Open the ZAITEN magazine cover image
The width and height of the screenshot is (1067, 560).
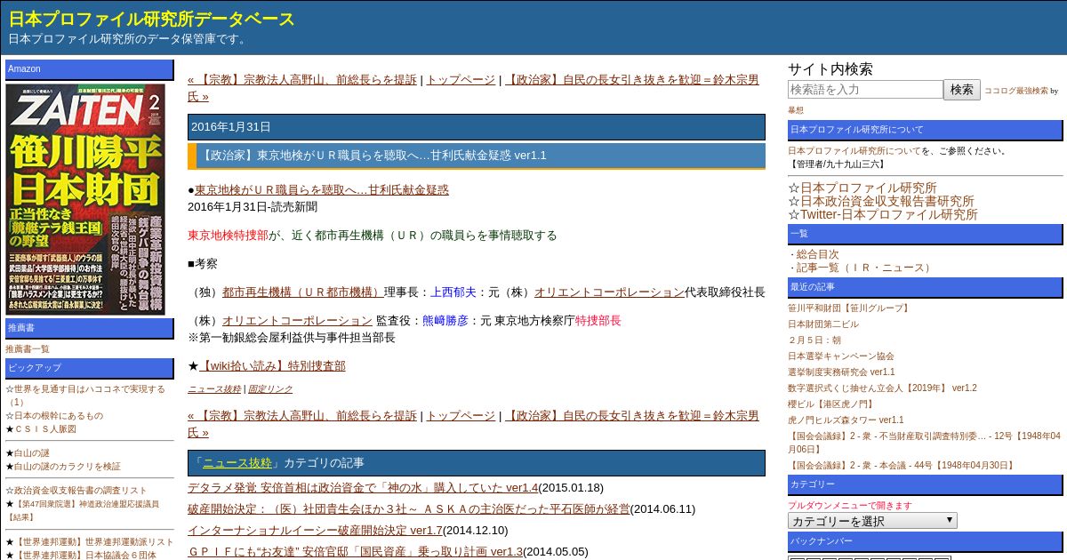click(x=85, y=199)
